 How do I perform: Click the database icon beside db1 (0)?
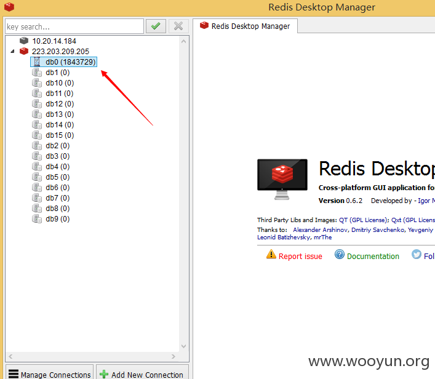tap(37, 73)
